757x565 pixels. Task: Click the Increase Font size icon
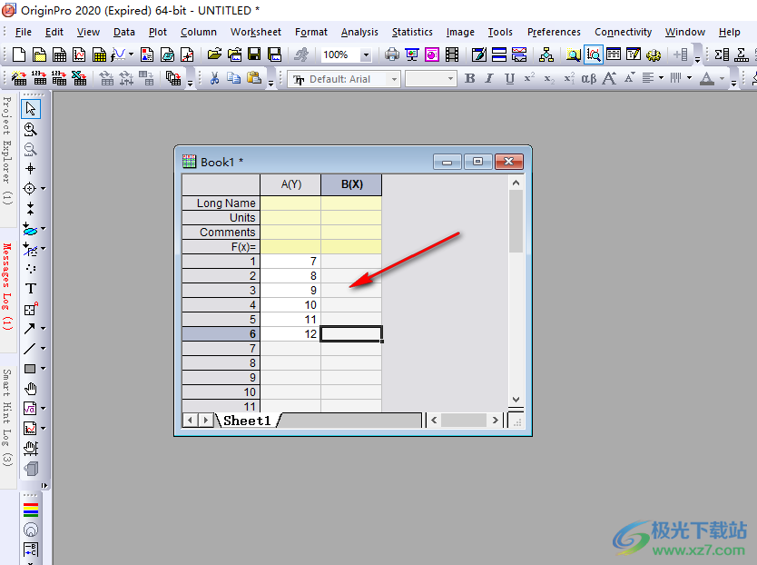609,78
